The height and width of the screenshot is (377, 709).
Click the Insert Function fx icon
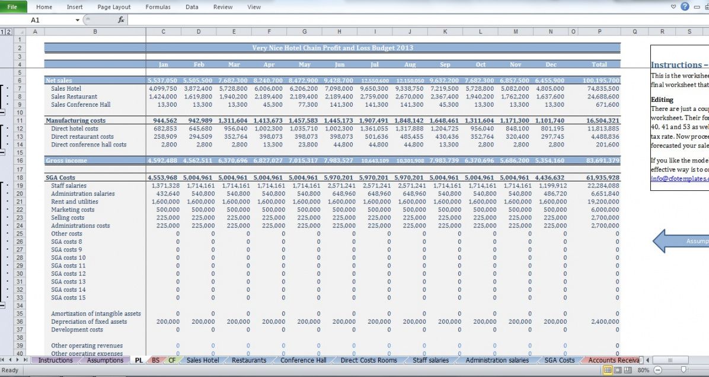coord(121,20)
